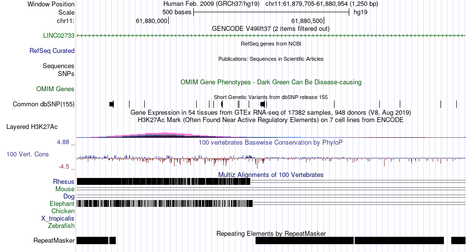The height and width of the screenshot is (252, 466).
Task: Open the RefSeq Curated track label
Action: tap(52, 50)
